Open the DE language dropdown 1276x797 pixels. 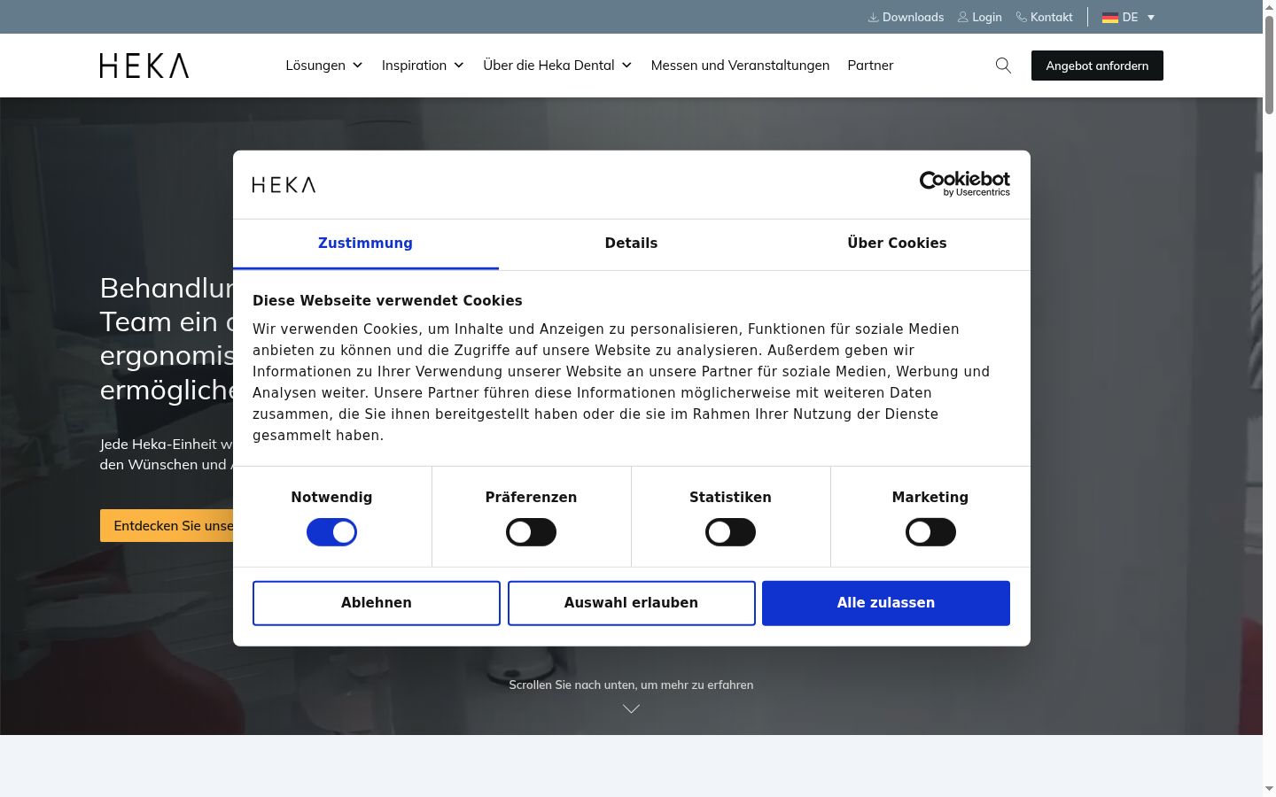(x=1129, y=18)
